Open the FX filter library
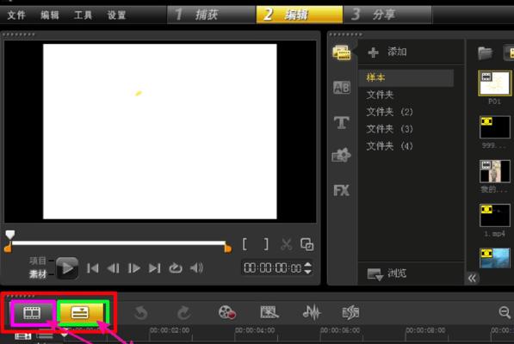Screen dimensions: 514x344 tap(341, 190)
